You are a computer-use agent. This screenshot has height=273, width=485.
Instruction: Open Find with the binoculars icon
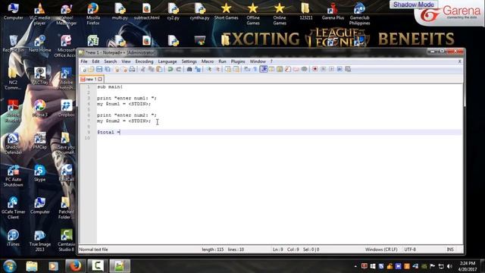(x=189, y=69)
